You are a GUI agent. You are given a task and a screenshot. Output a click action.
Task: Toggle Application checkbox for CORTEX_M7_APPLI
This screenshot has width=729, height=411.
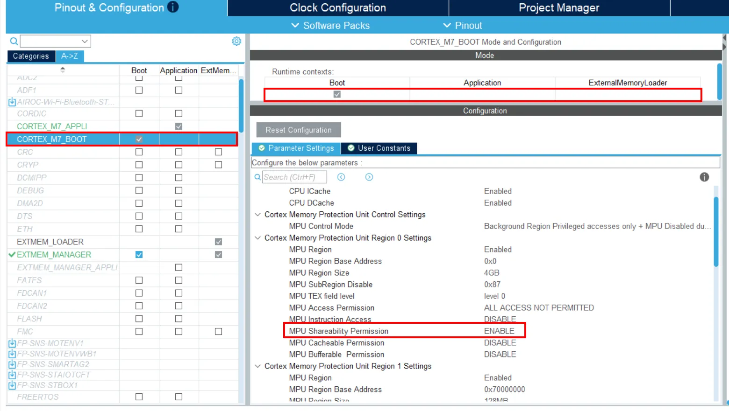(179, 126)
